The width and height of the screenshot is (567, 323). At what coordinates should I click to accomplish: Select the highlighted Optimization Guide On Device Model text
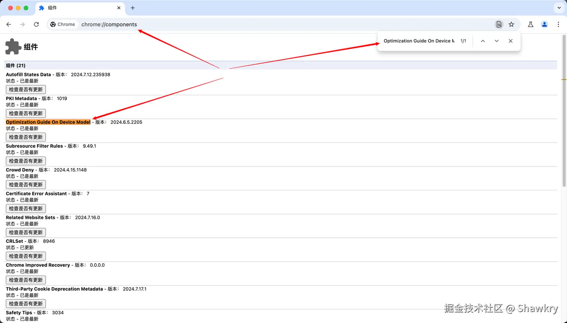coord(48,122)
